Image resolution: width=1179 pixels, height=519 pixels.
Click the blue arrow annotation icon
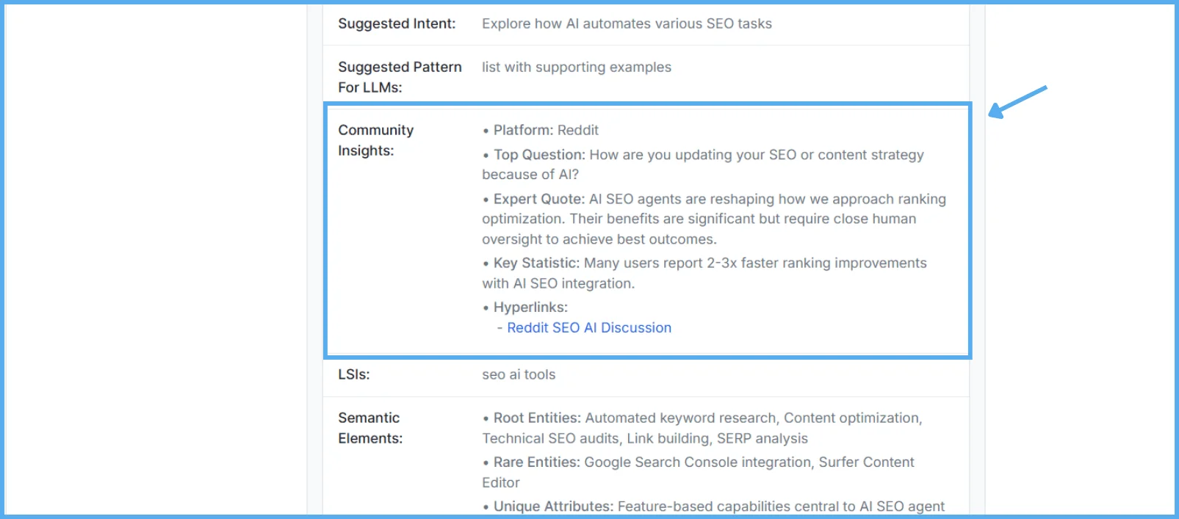point(1017,101)
